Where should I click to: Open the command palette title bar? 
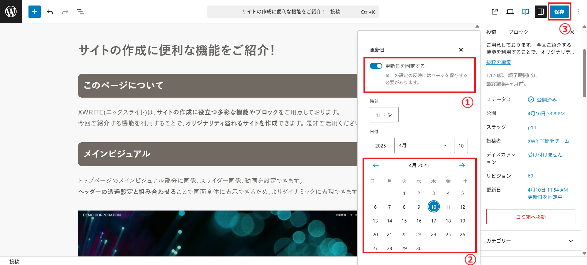[293, 12]
